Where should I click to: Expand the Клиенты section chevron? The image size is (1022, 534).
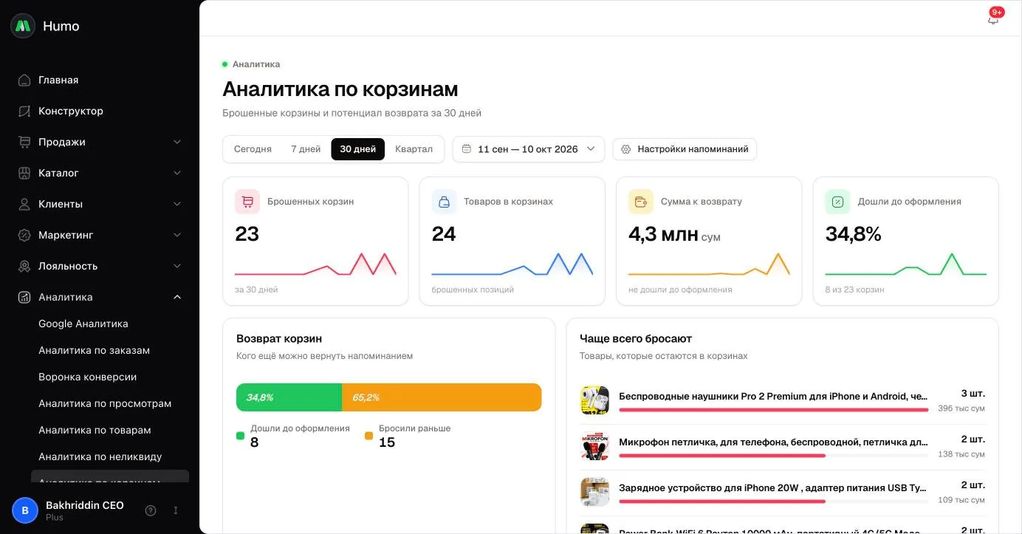pos(177,204)
